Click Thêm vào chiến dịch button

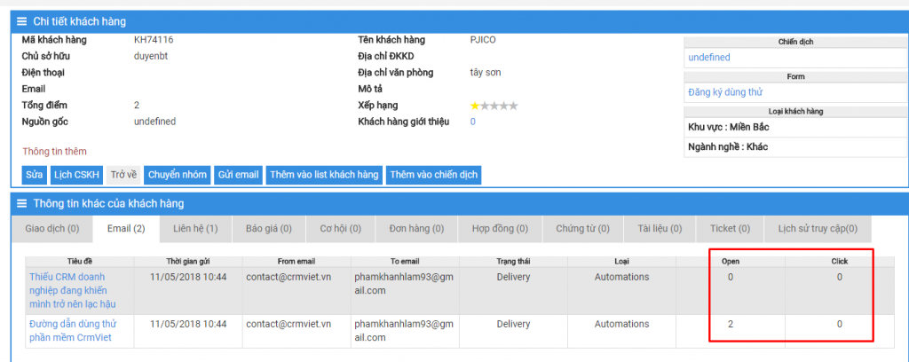tap(433, 175)
